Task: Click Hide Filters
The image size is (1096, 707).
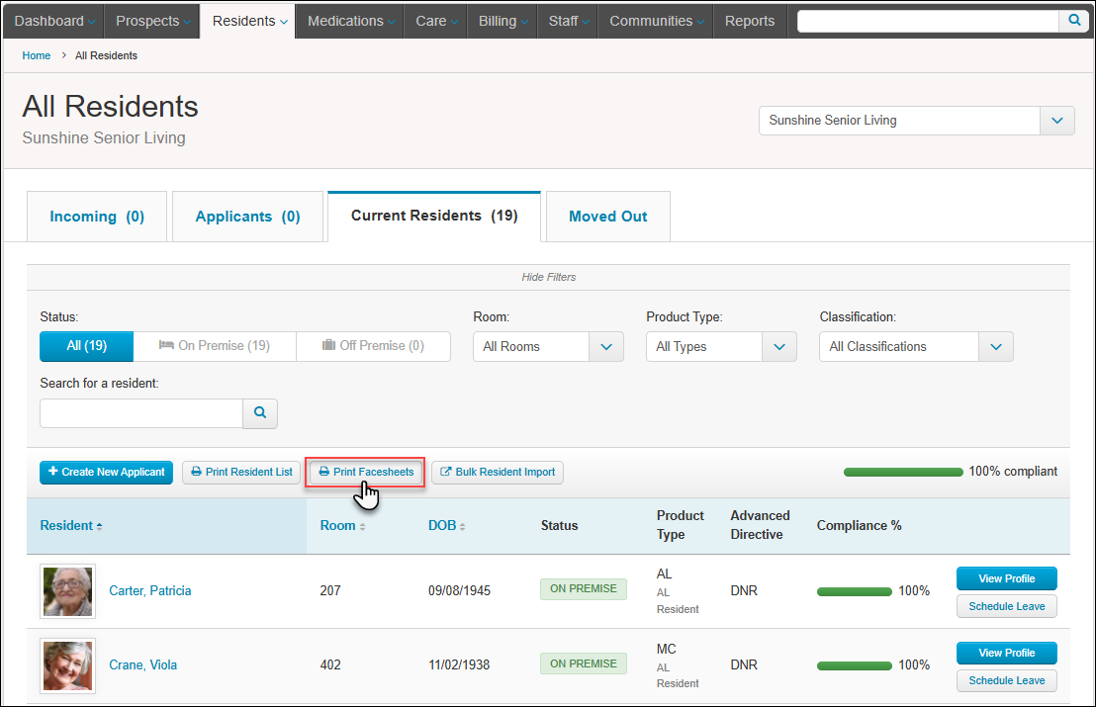Action: pyautogui.click(x=549, y=277)
